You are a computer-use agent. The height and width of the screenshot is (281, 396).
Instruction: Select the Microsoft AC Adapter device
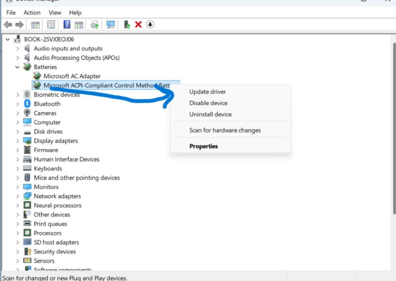(x=72, y=76)
